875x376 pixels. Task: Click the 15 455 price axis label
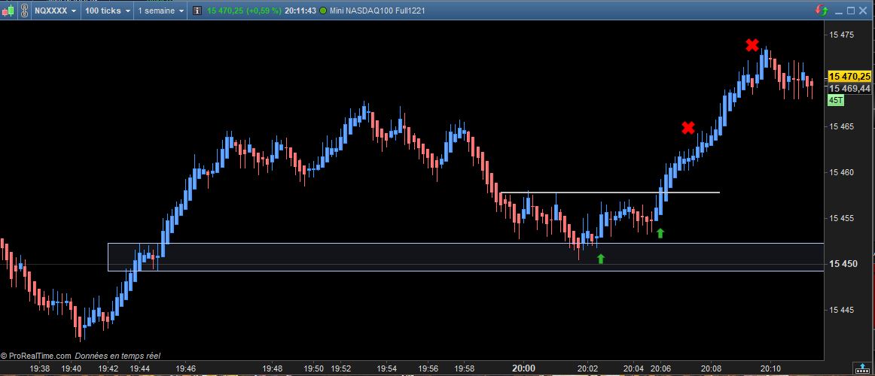841,218
